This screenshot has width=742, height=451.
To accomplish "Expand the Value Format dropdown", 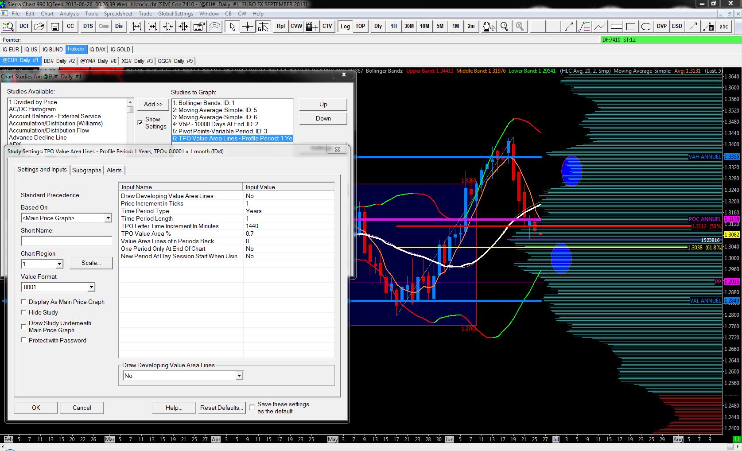I will (91, 287).
